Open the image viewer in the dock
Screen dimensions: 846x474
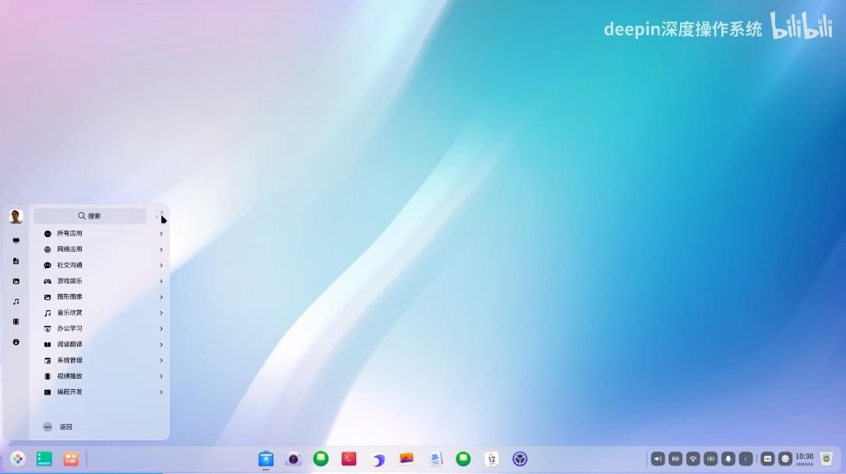coord(406,459)
